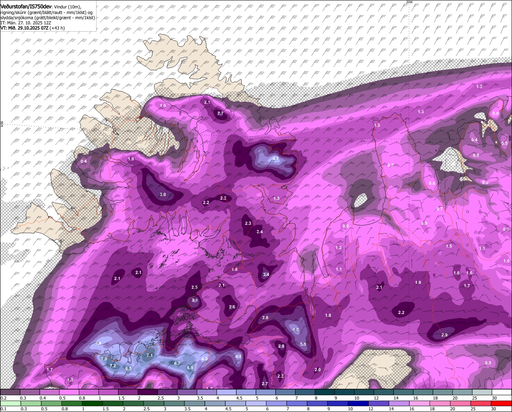Viewport: 512px width, 412px height.
Task: Click the 0.1 label on lower legend
Action: (x=3, y=409)
